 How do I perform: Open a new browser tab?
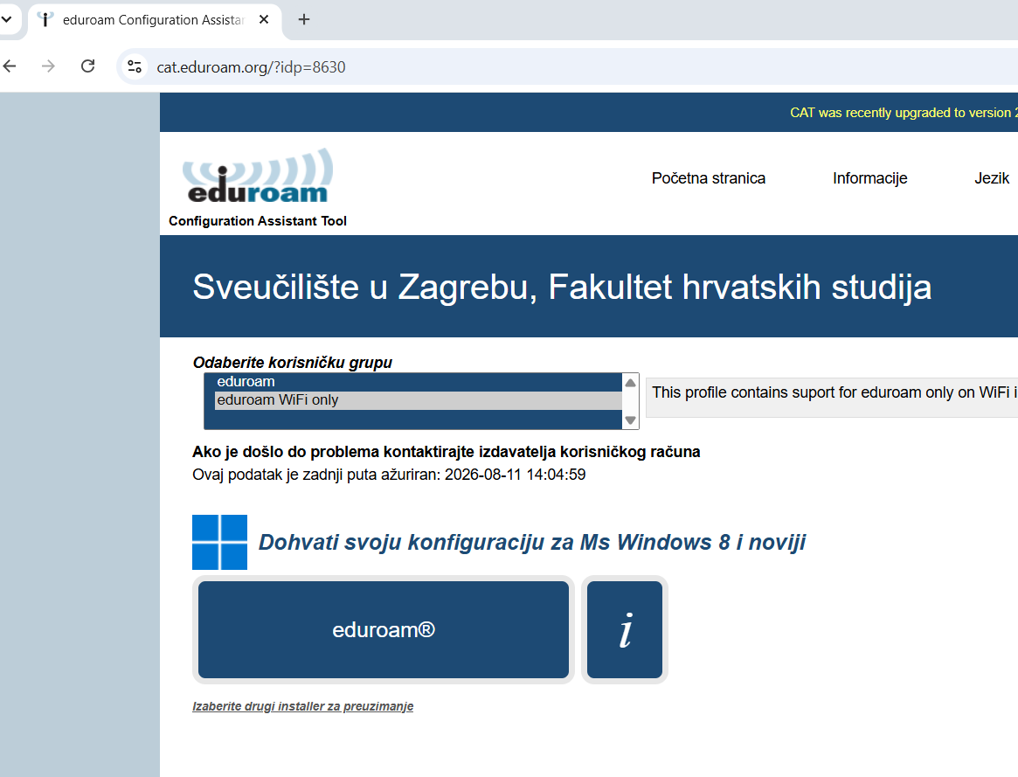pyautogui.click(x=304, y=19)
